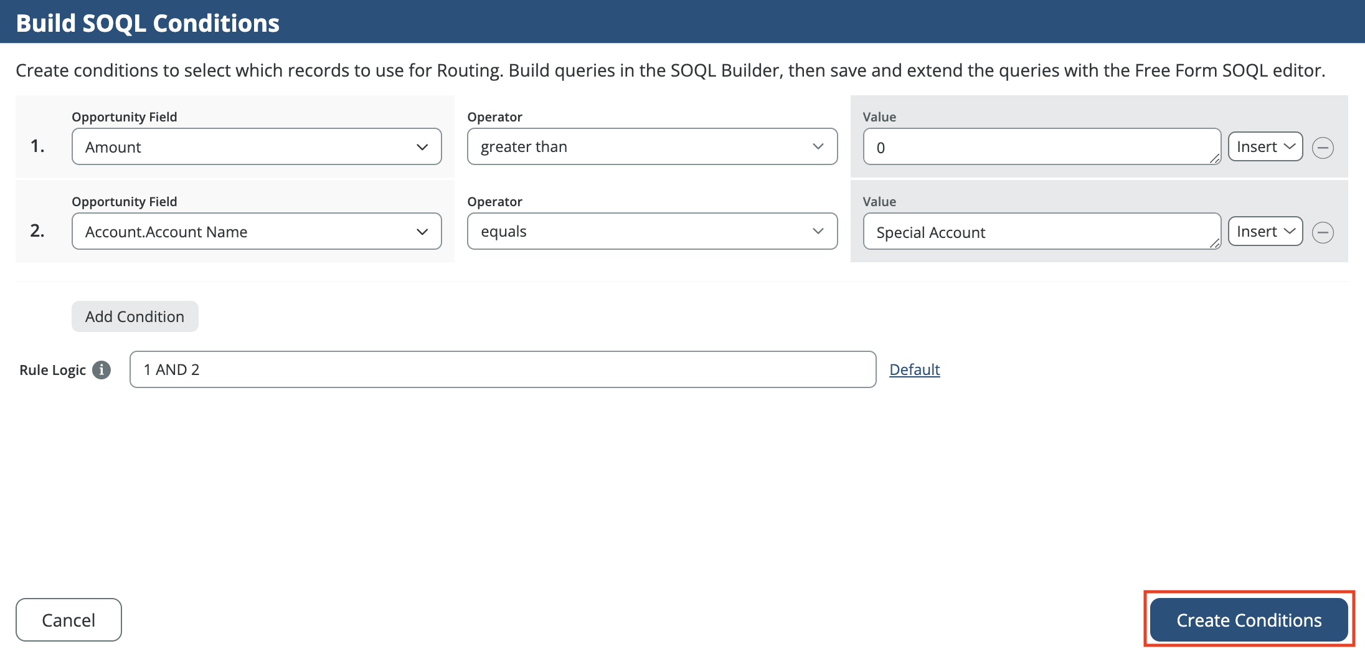Viewport: 1365px width, 664px height.
Task: Focus the Rule Logic '1 AND 2' field
Action: [503, 370]
